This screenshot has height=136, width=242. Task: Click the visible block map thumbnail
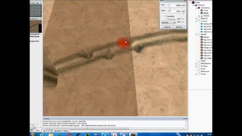click(36, 26)
